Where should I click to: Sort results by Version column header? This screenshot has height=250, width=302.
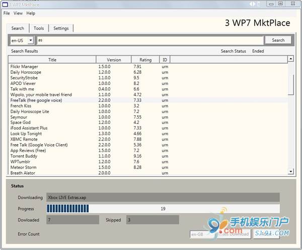tap(114, 60)
